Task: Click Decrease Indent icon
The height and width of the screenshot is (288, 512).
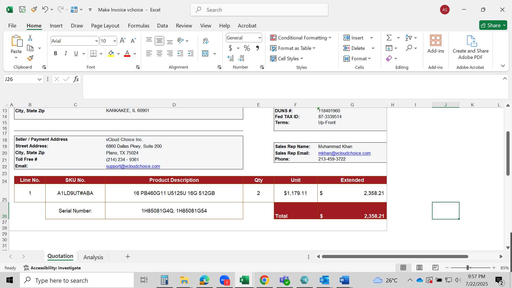Action: (180, 54)
